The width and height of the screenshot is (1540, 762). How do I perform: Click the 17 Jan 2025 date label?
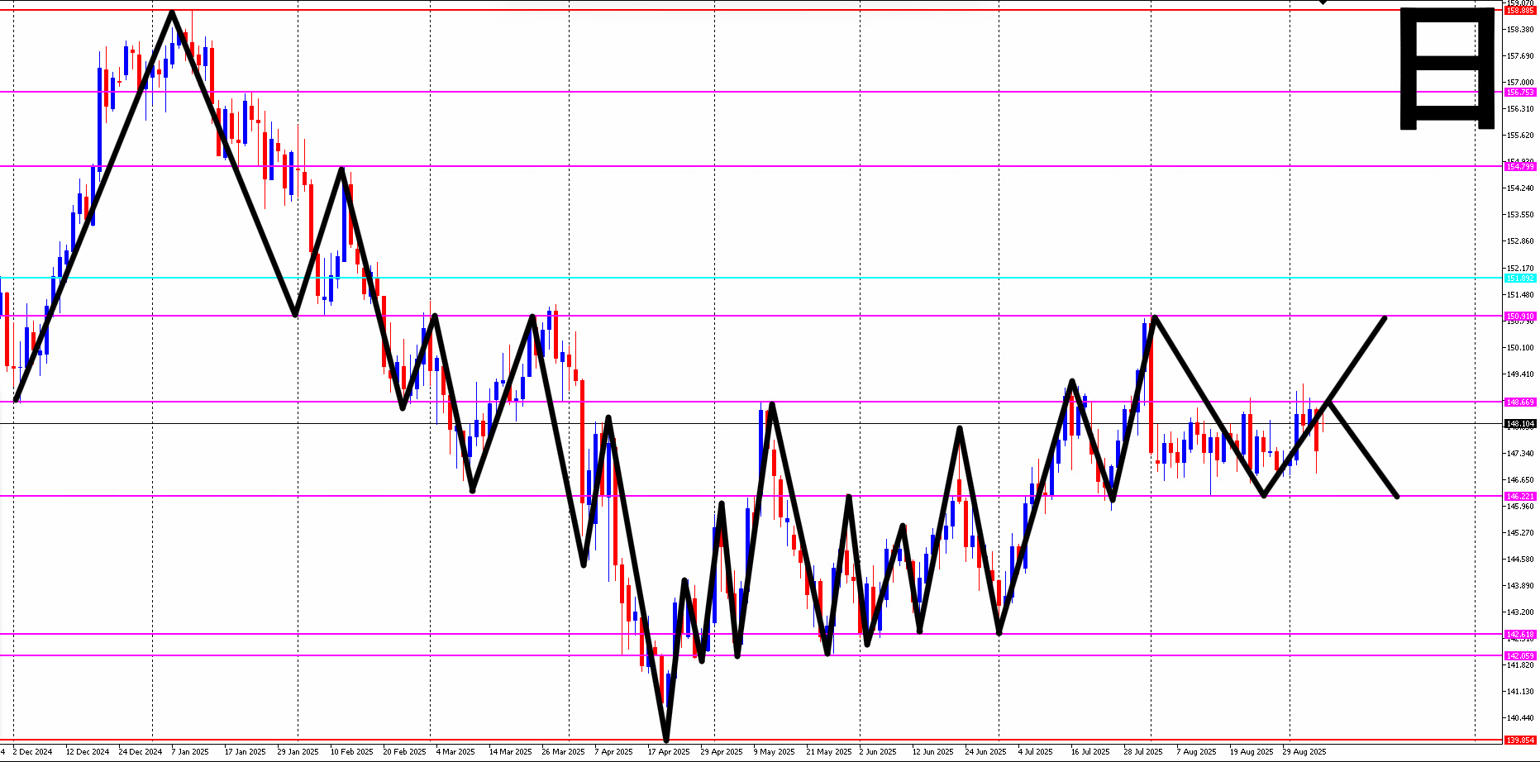[x=246, y=752]
